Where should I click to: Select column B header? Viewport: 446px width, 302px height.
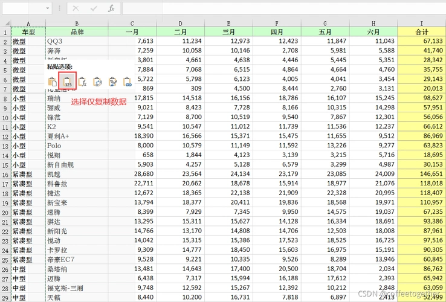tap(77, 23)
